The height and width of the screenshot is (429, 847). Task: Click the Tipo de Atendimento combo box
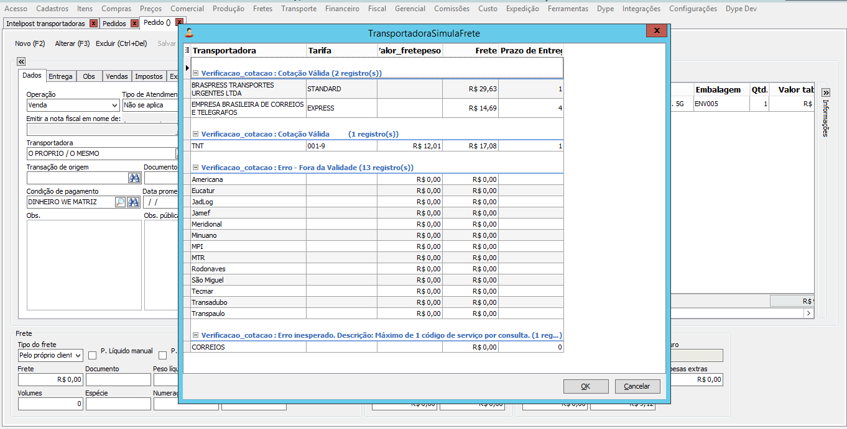pos(150,106)
